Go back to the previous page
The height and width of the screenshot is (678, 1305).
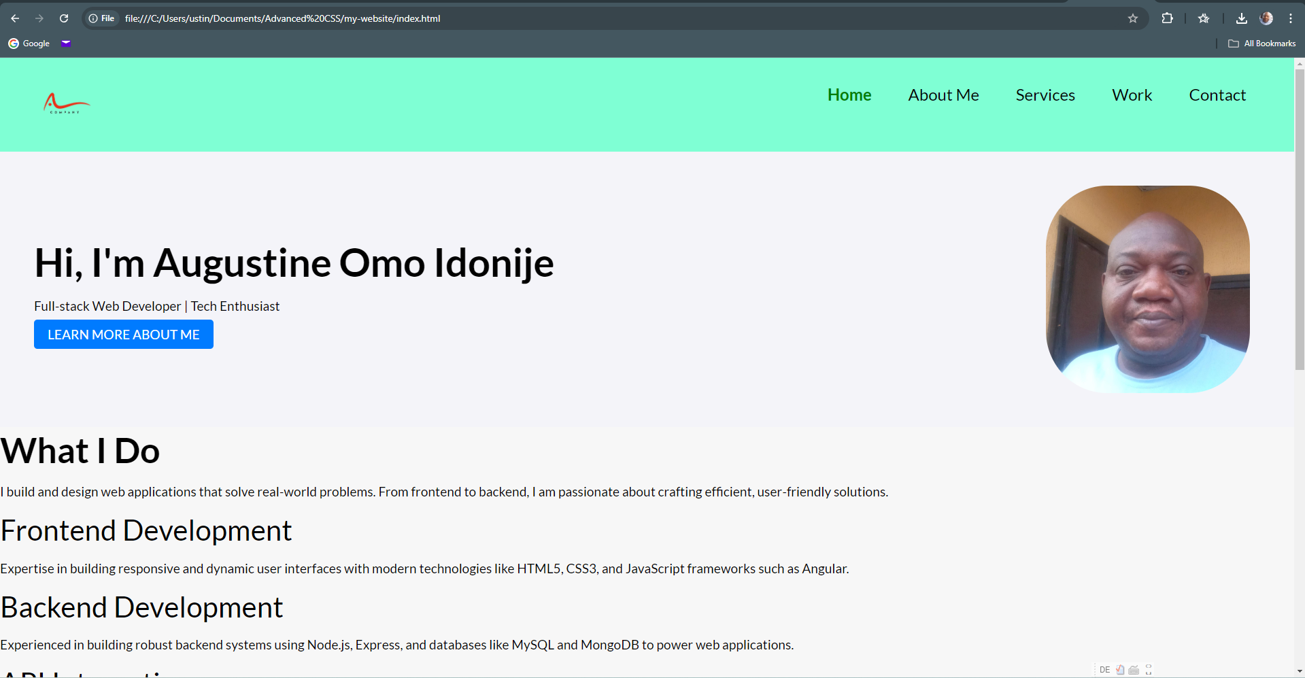[x=15, y=18]
